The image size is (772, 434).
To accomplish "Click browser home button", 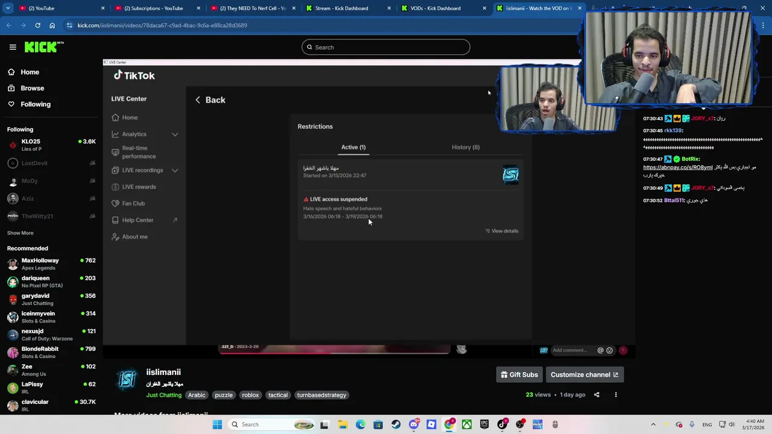I will click(52, 25).
